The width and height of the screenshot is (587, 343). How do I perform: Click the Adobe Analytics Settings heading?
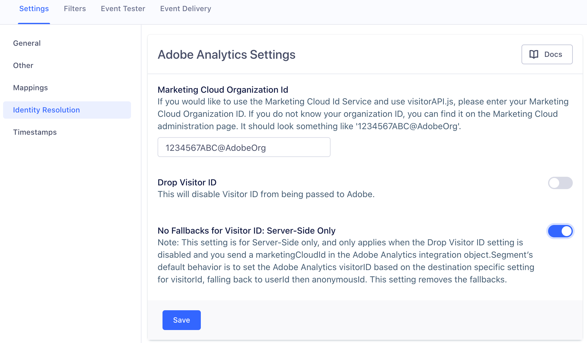tap(226, 55)
